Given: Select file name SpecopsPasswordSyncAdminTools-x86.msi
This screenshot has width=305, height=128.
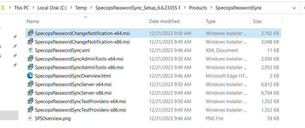Looking at the screenshot, I should pos(79,67).
